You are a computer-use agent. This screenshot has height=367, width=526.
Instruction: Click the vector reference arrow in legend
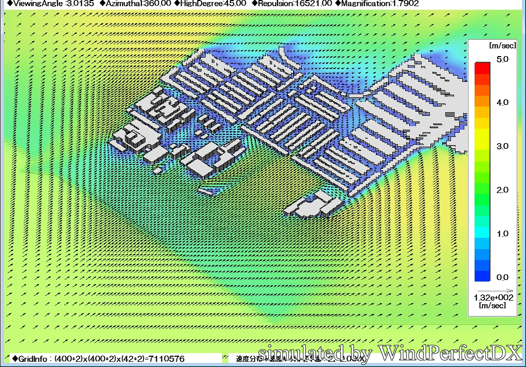(493, 291)
